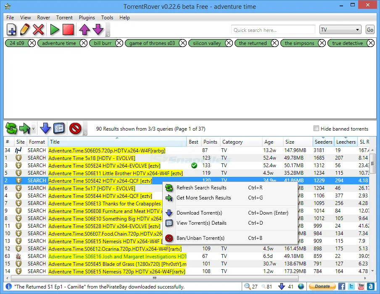Click status bar search count magnifier icon
This screenshot has width=380, height=294.
click(x=247, y=286)
